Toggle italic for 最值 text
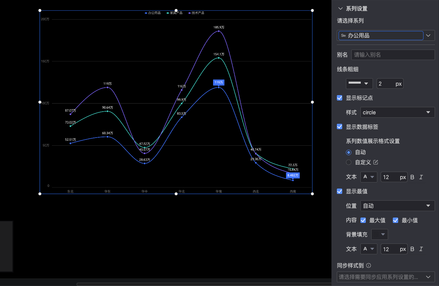Viewport: 439px width, 286px height. click(x=421, y=249)
